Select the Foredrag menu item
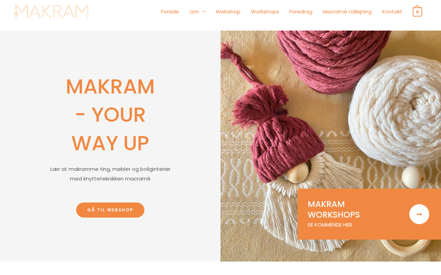Viewport: 441px width, 275px height. [x=301, y=12]
